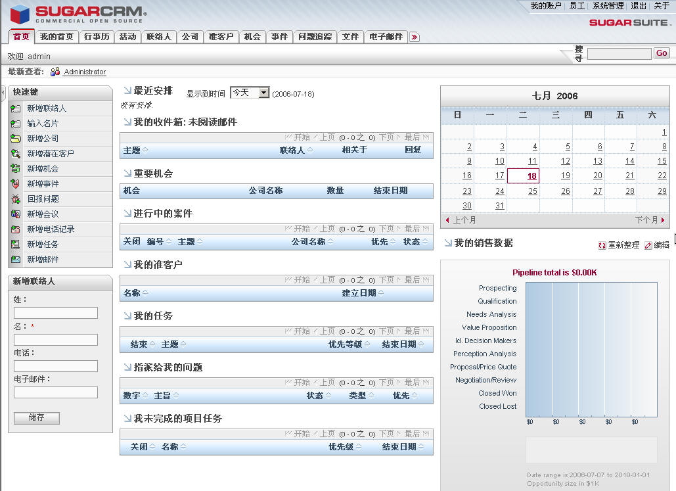Collapse the 最近安排 section arrow

coord(127,90)
